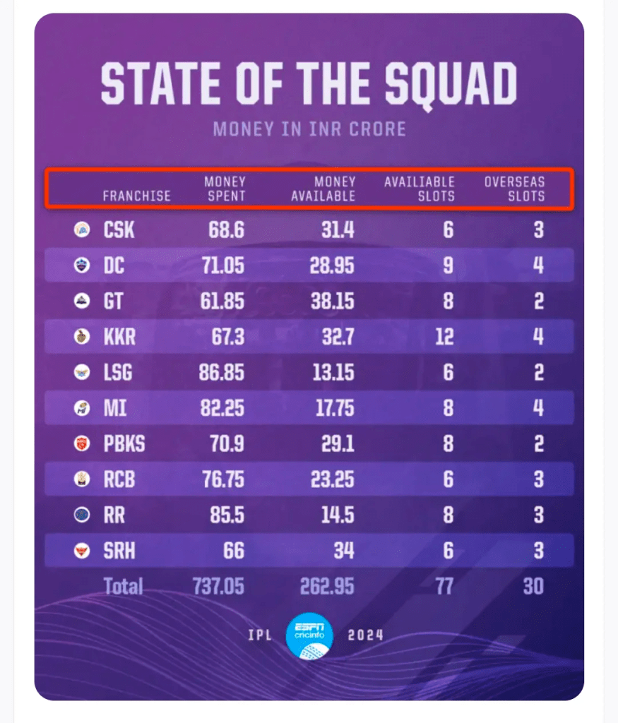This screenshot has width=618, height=723.
Task: Click the MI team logo icon
Action: (82, 408)
